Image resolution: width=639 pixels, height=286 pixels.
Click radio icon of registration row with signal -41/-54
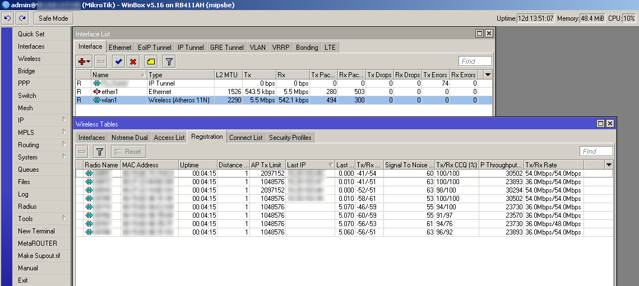coord(89,174)
